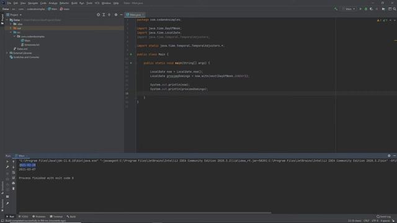This screenshot has width=397, height=223.
Task: Click the highlighted date 2021-02-28 in console
Action: click(27, 165)
